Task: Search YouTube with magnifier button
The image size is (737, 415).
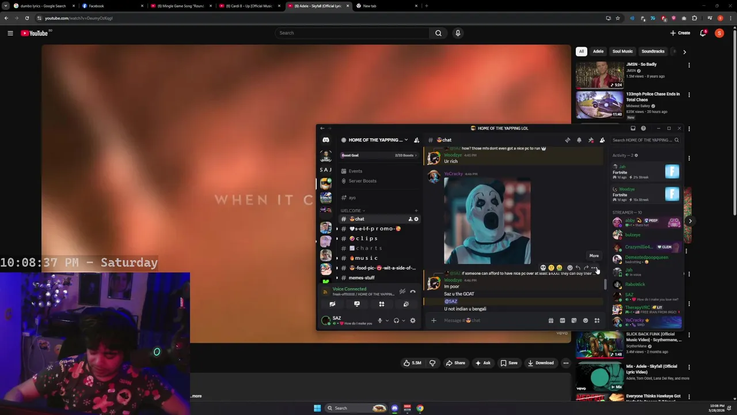Action: (439, 33)
